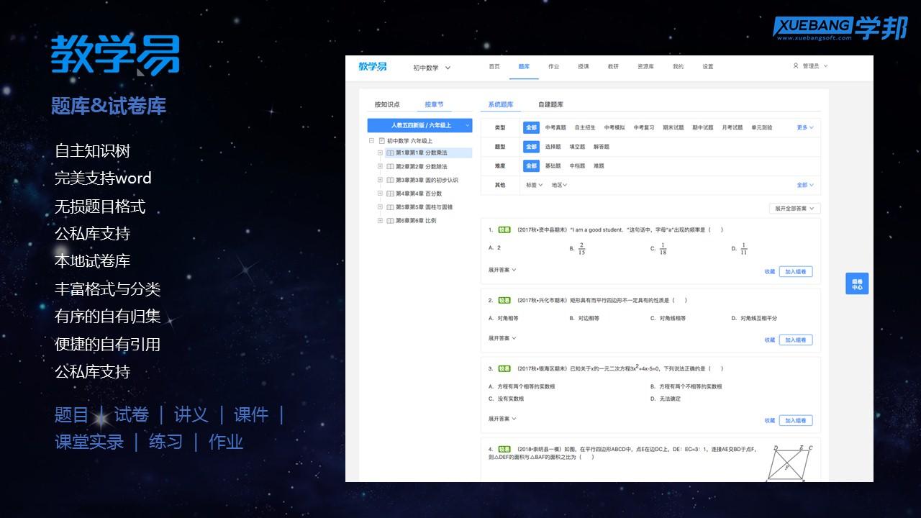Expand answer for question 2
921x518 pixels.
pyautogui.click(x=502, y=338)
